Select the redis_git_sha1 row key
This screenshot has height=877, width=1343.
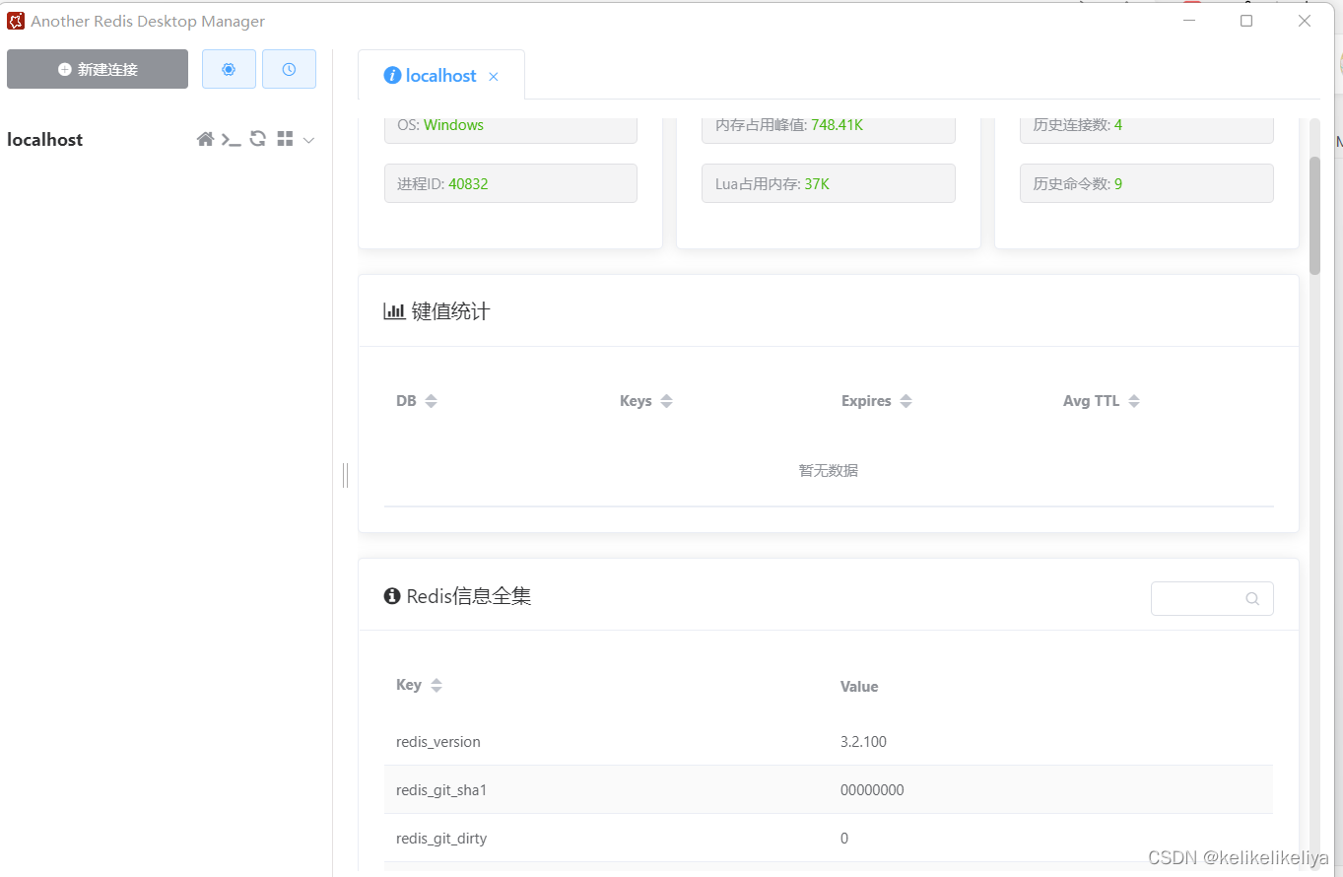(441, 789)
